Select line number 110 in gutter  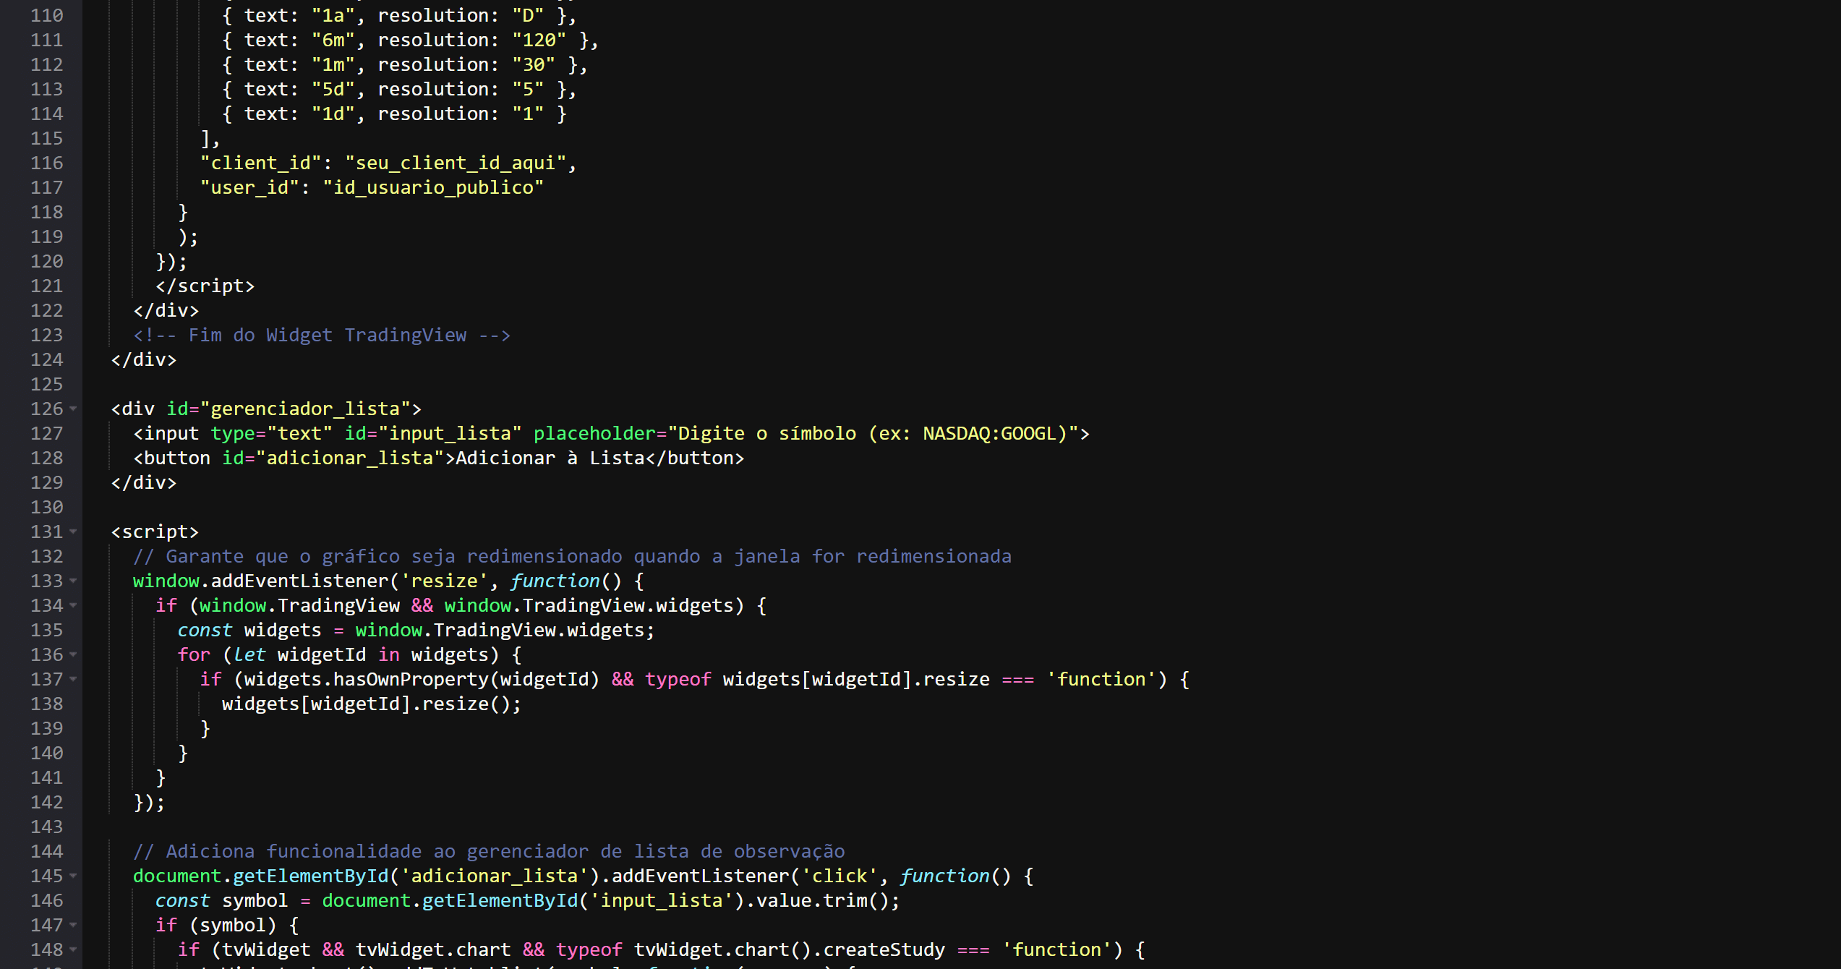[47, 16]
